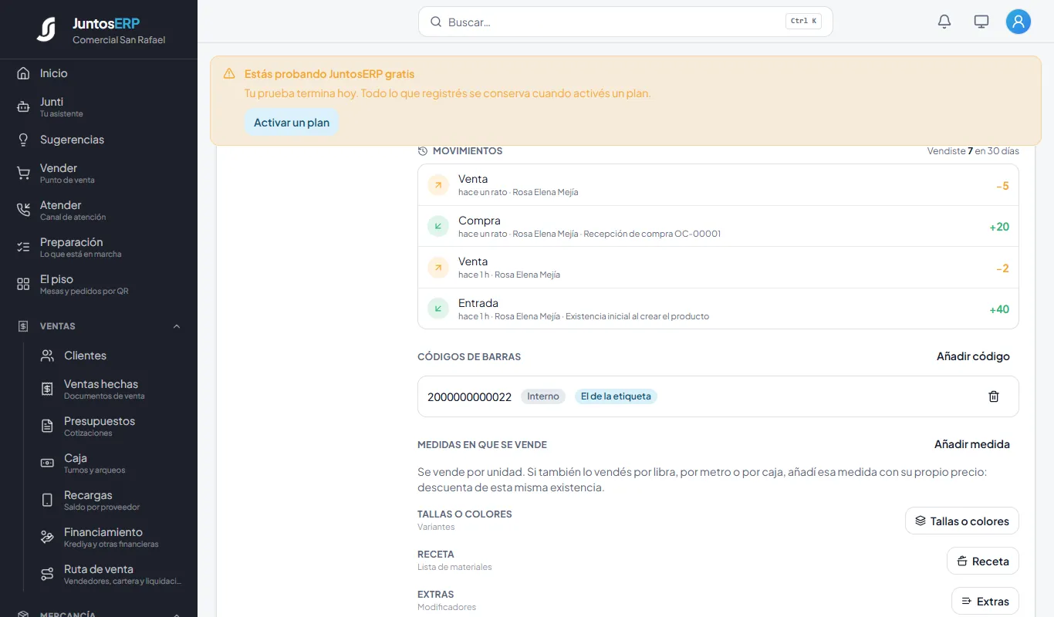Viewport: 1054px width, 617px height.
Task: Click the Venta −5 movement row
Action: pyautogui.click(x=718, y=185)
